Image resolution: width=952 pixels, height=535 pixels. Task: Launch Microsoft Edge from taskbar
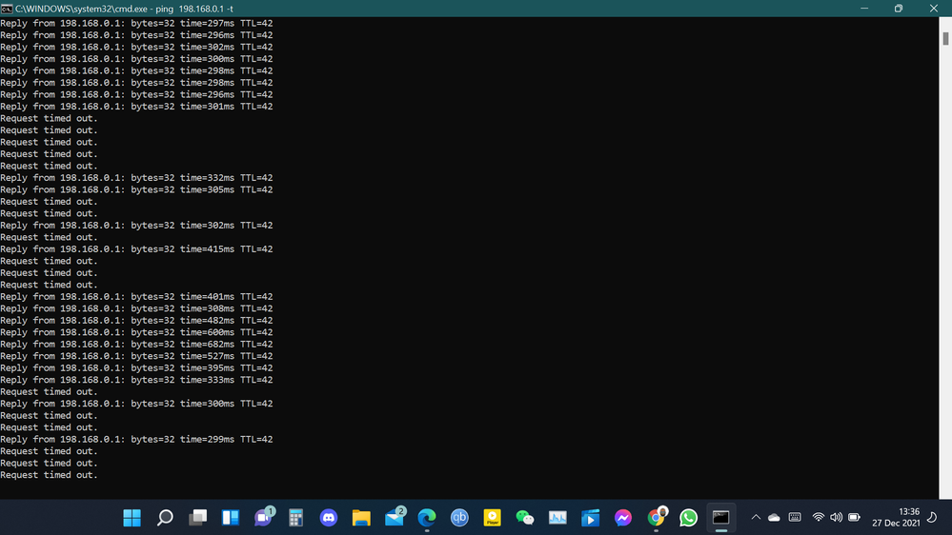(x=427, y=518)
